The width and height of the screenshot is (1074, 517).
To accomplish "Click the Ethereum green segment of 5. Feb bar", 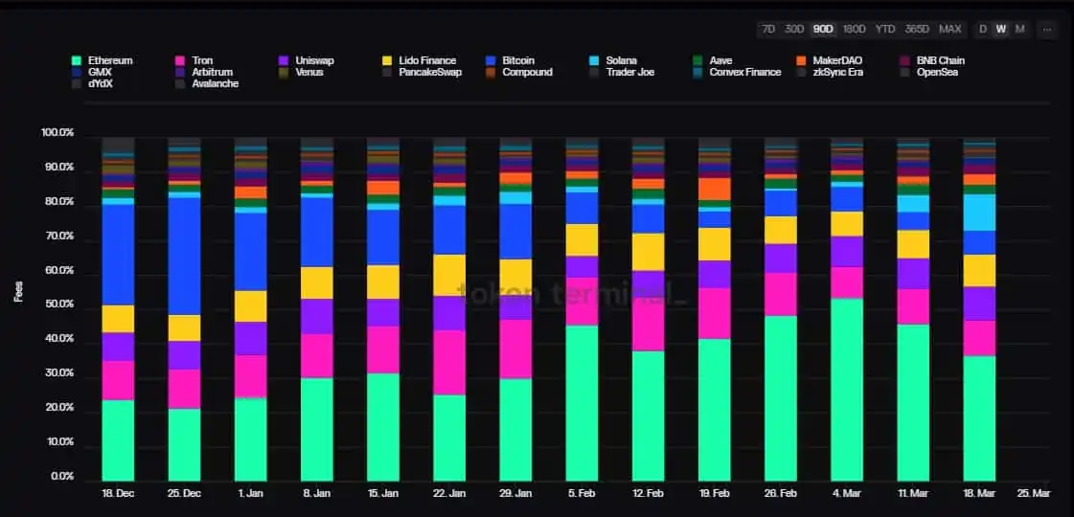I will (582, 403).
